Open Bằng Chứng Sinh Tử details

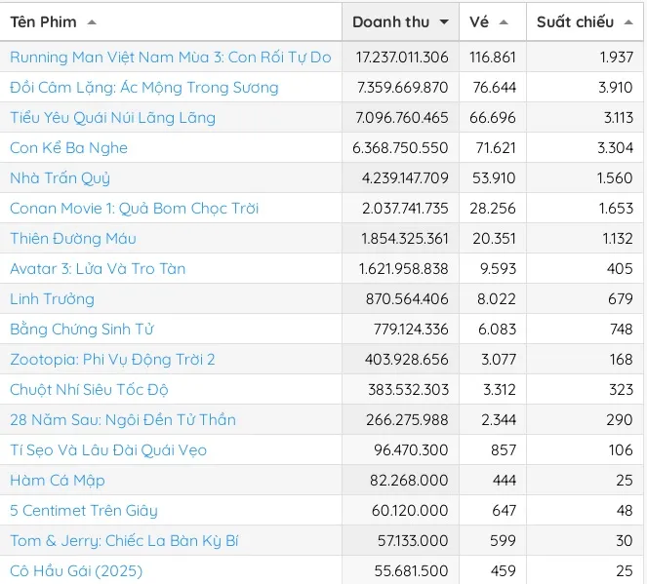(x=82, y=330)
